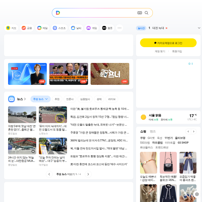Viewport: 202px width, 202px height.
Task: Select the 추천 news tab
Action: [57, 99]
